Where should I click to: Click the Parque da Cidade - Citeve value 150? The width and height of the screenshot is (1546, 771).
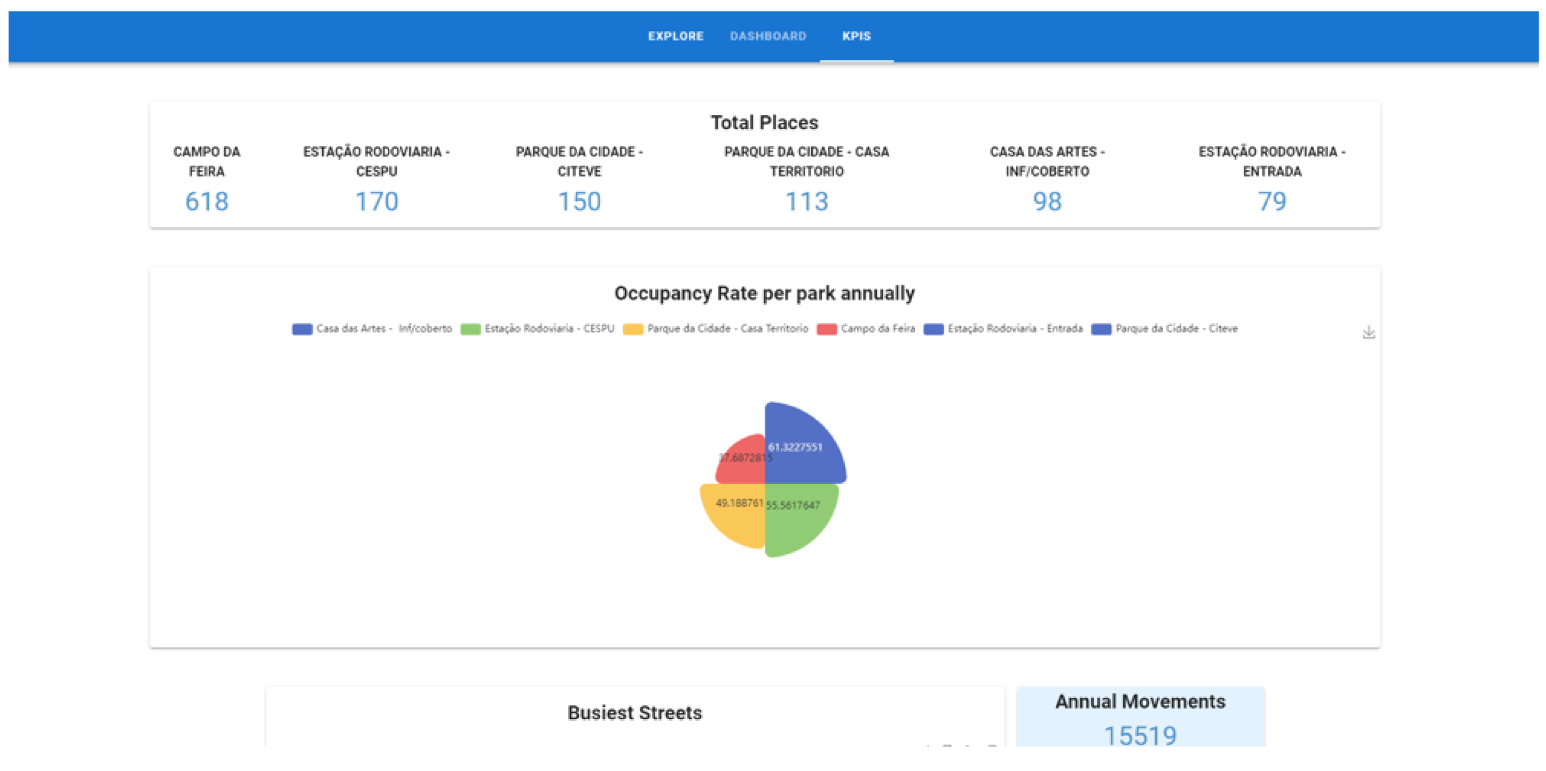pyautogui.click(x=579, y=201)
